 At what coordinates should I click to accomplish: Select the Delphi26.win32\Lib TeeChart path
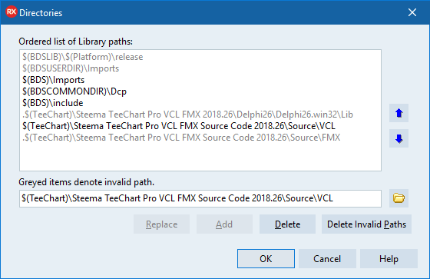click(187, 115)
